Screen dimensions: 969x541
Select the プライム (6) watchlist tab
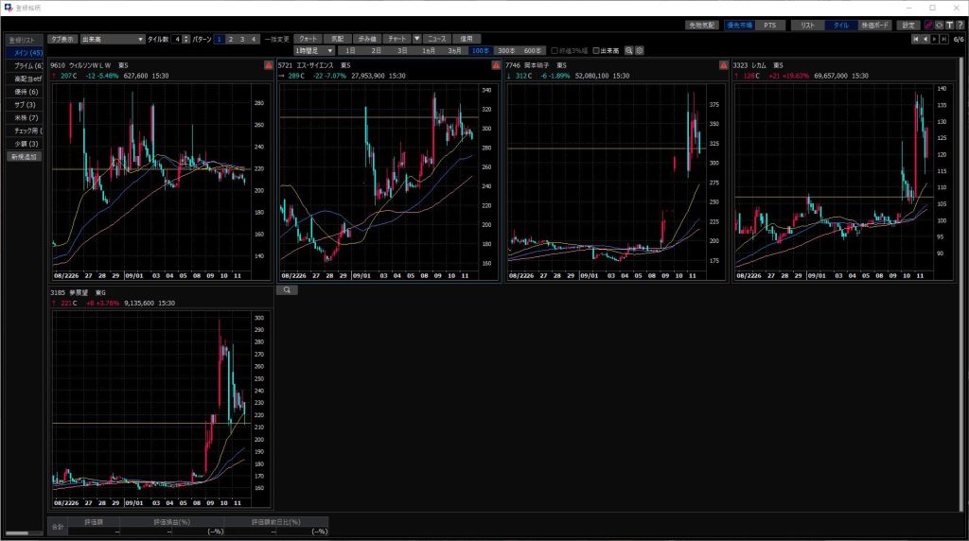tap(23, 65)
